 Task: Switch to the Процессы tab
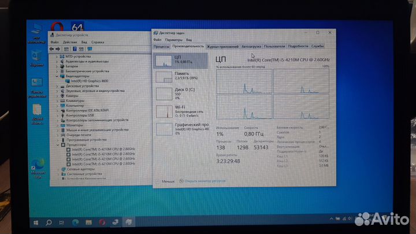pos(161,46)
